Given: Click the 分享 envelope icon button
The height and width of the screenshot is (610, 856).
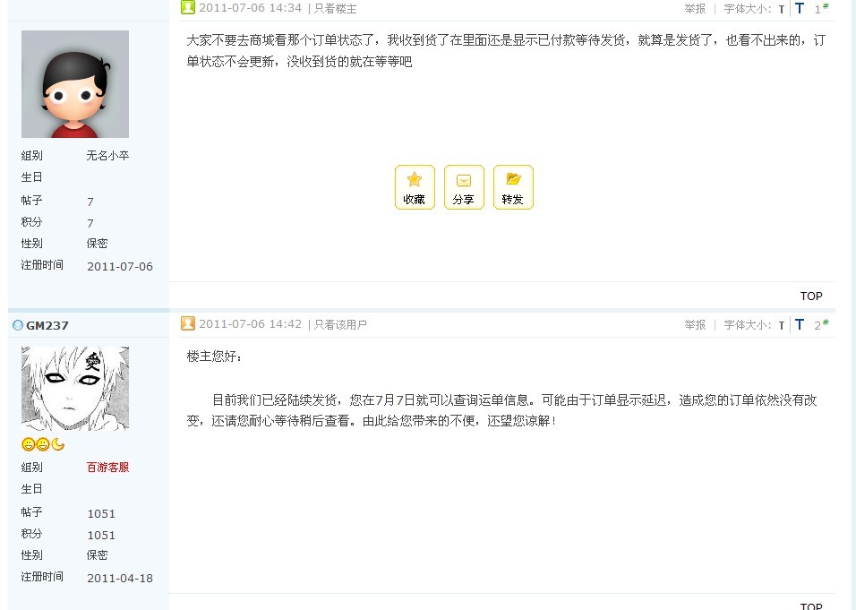Looking at the screenshot, I should coord(464,187).
